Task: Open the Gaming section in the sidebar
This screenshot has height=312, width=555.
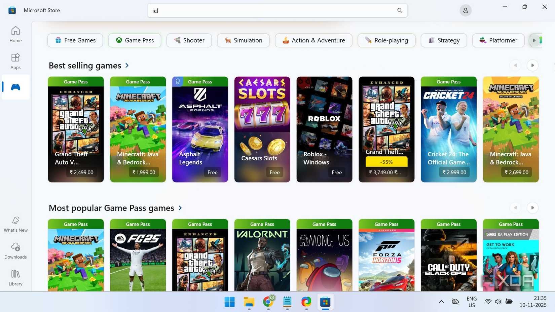Action: click(x=15, y=87)
